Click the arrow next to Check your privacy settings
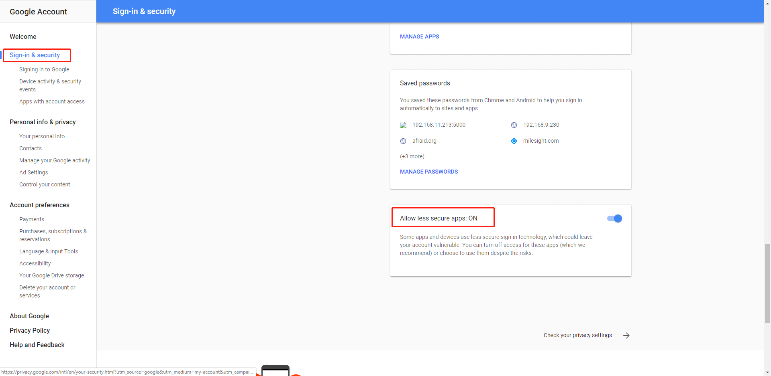 click(626, 336)
